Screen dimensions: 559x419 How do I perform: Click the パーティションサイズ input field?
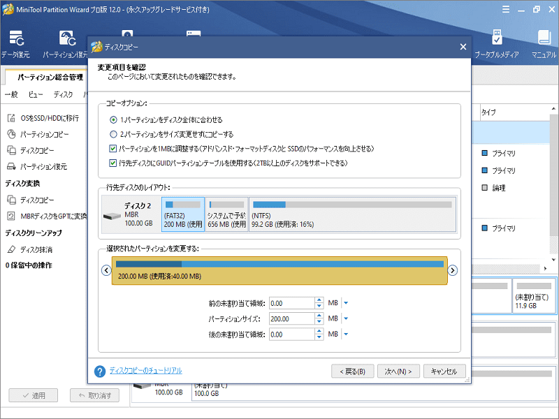pos(292,318)
